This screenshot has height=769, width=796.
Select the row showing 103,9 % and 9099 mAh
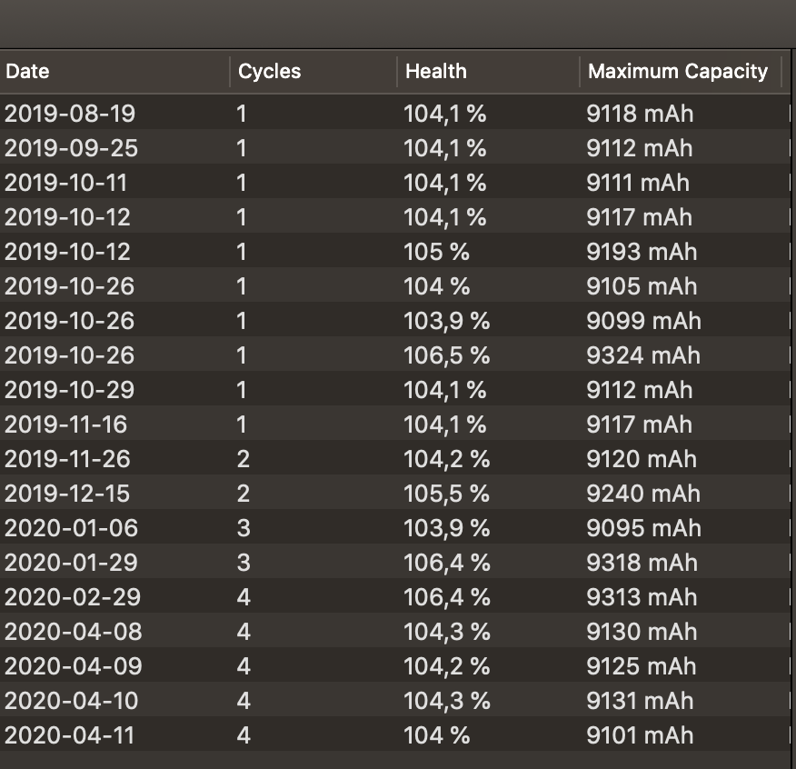pos(395,319)
